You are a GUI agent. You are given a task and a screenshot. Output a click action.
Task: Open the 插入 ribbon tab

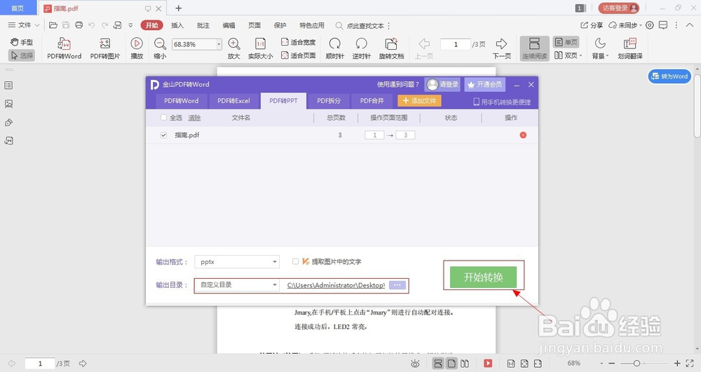point(177,25)
